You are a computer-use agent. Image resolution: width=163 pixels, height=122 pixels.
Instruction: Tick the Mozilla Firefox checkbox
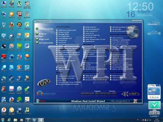pos(84,27)
